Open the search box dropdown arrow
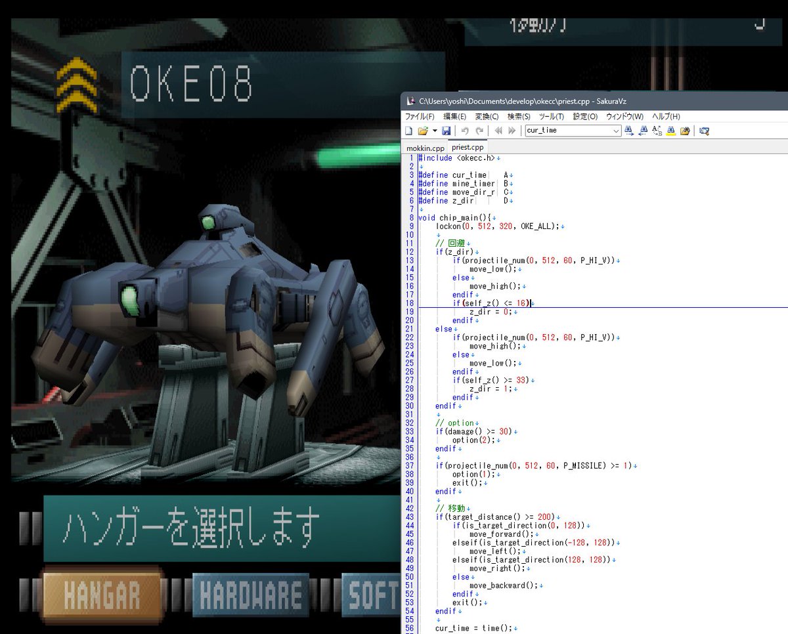788x634 pixels. 616,131
